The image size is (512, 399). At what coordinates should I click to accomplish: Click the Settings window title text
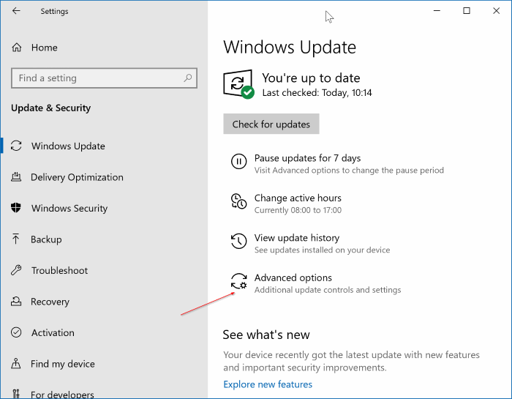(54, 11)
